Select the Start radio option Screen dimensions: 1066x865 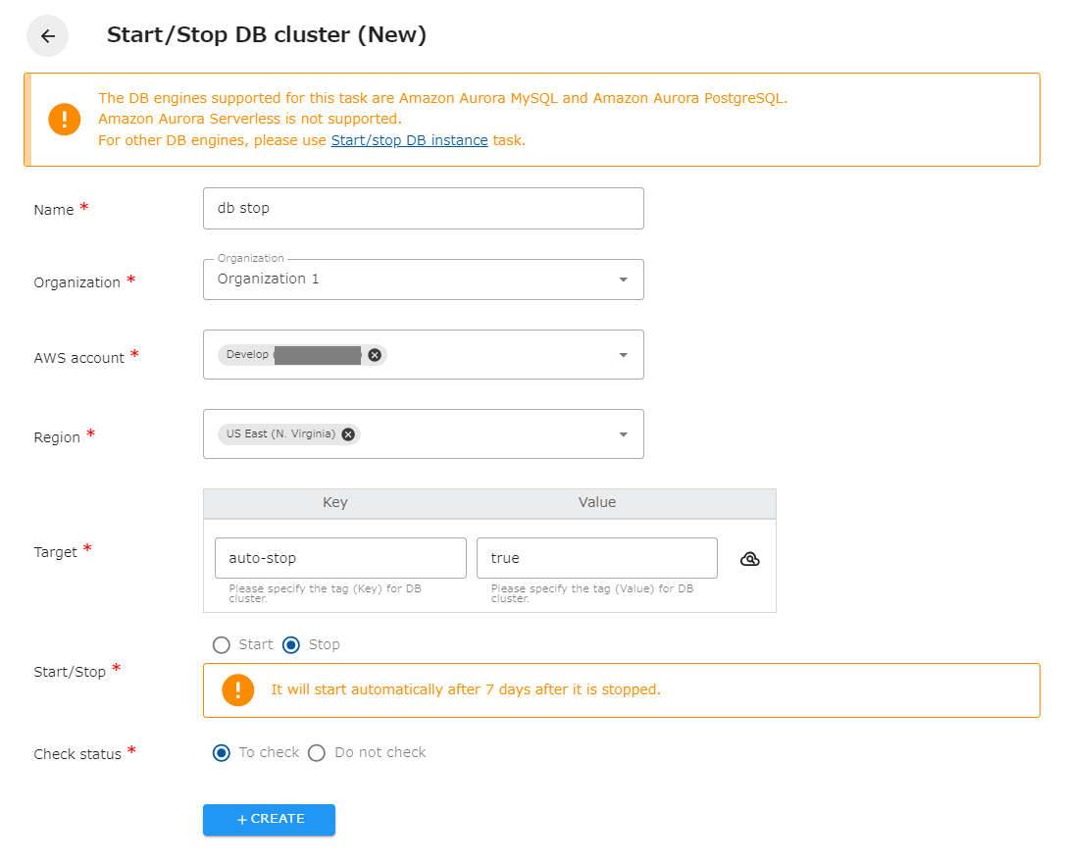tap(221, 644)
